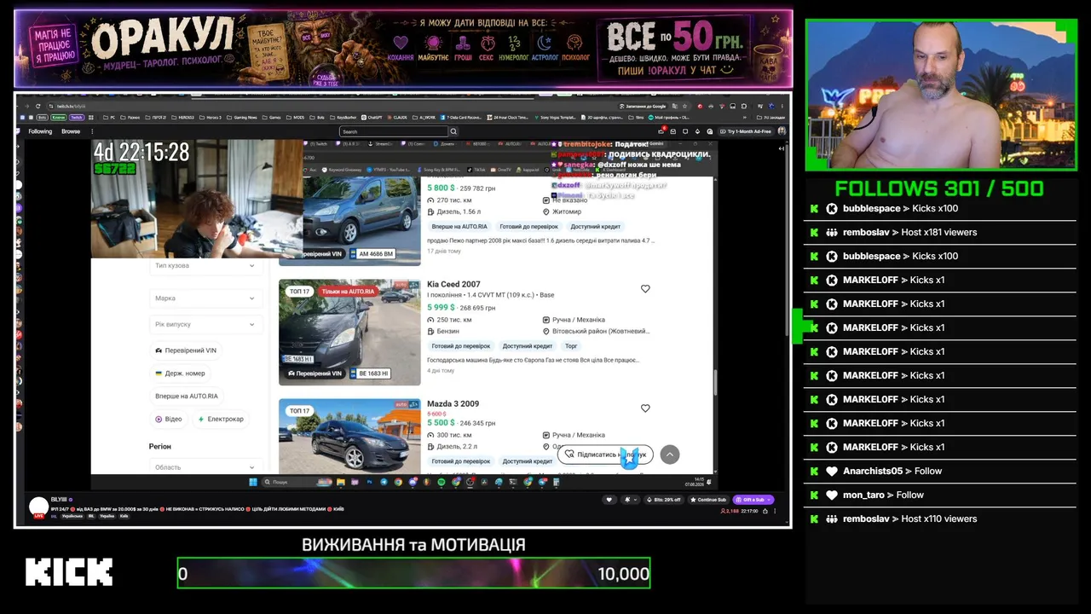The height and width of the screenshot is (614, 1091).
Task: Click the Windows taskbar Пошук search box
Action: [296, 482]
